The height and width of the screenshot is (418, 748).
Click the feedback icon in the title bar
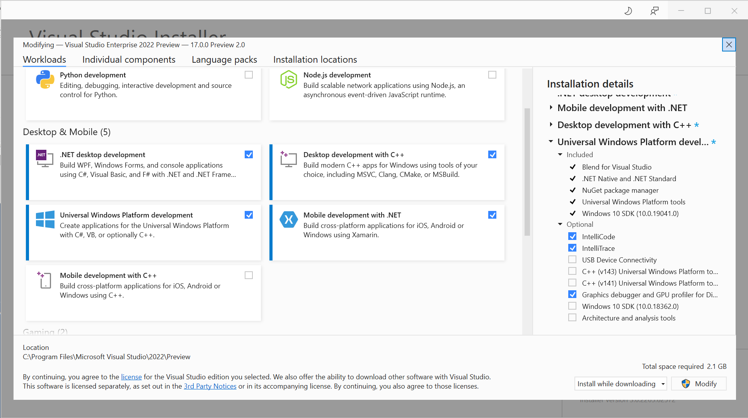pos(654,10)
